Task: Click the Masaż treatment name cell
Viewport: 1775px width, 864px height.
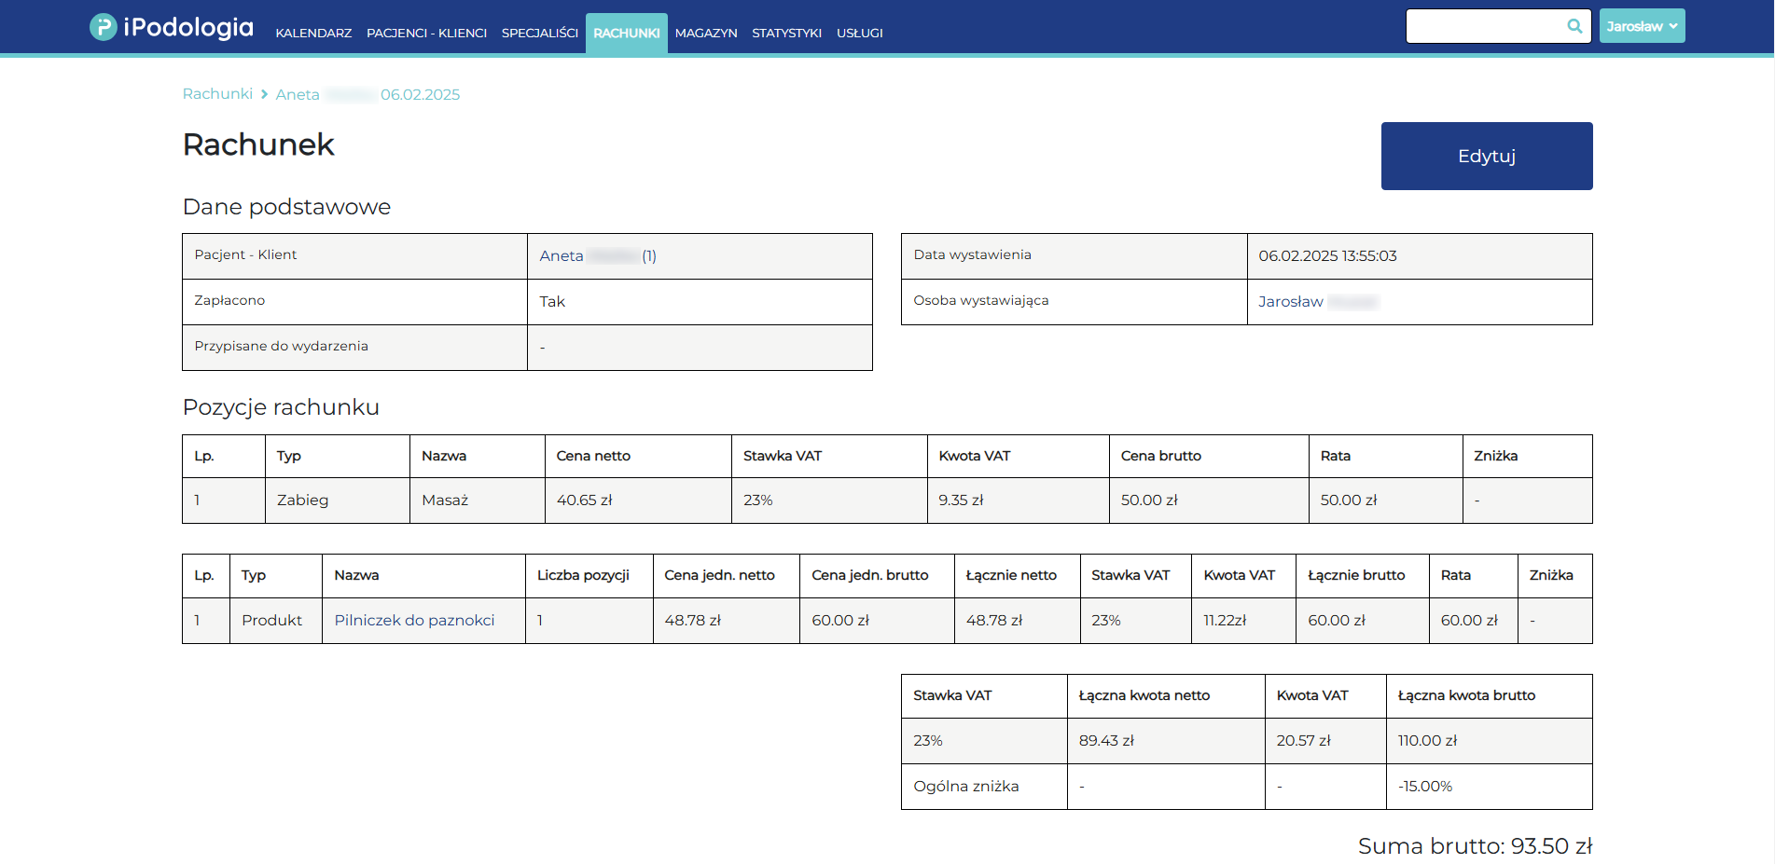Action: [x=445, y=501]
